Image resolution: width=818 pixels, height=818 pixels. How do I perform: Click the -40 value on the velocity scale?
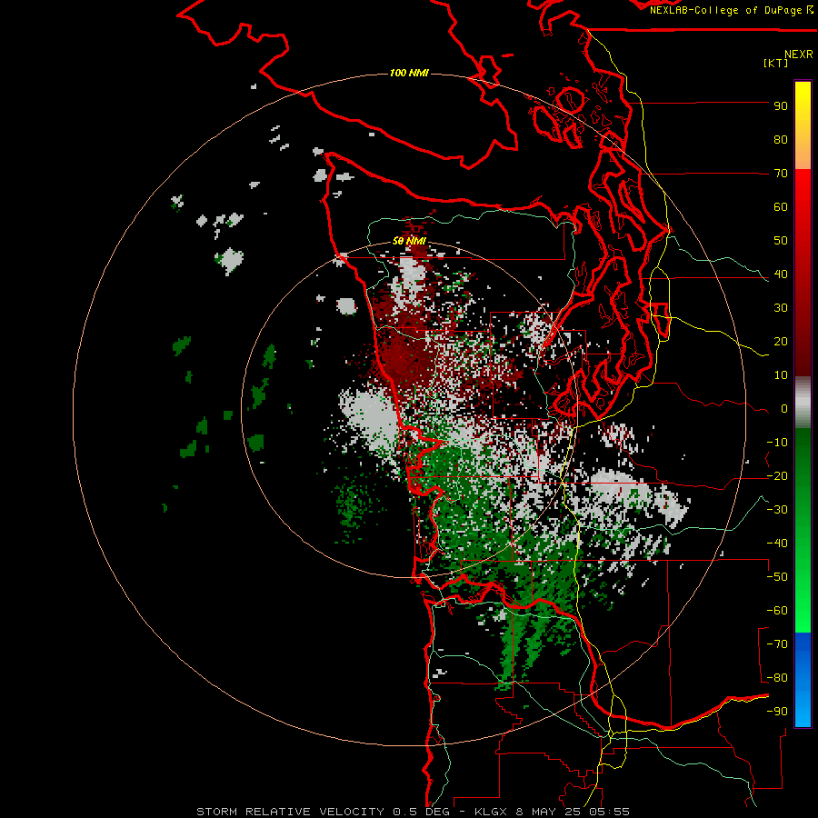point(777,544)
